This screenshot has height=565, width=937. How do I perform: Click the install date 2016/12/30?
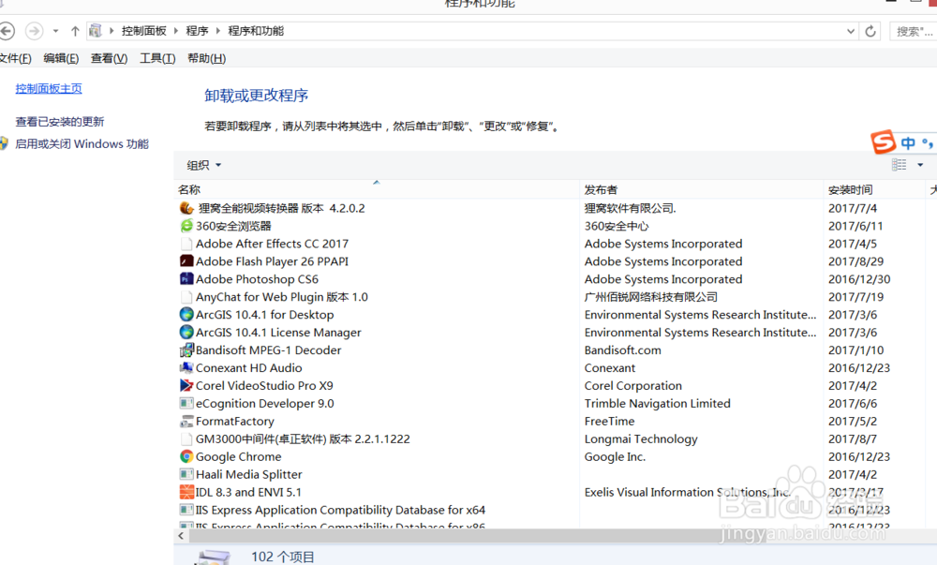(x=859, y=279)
